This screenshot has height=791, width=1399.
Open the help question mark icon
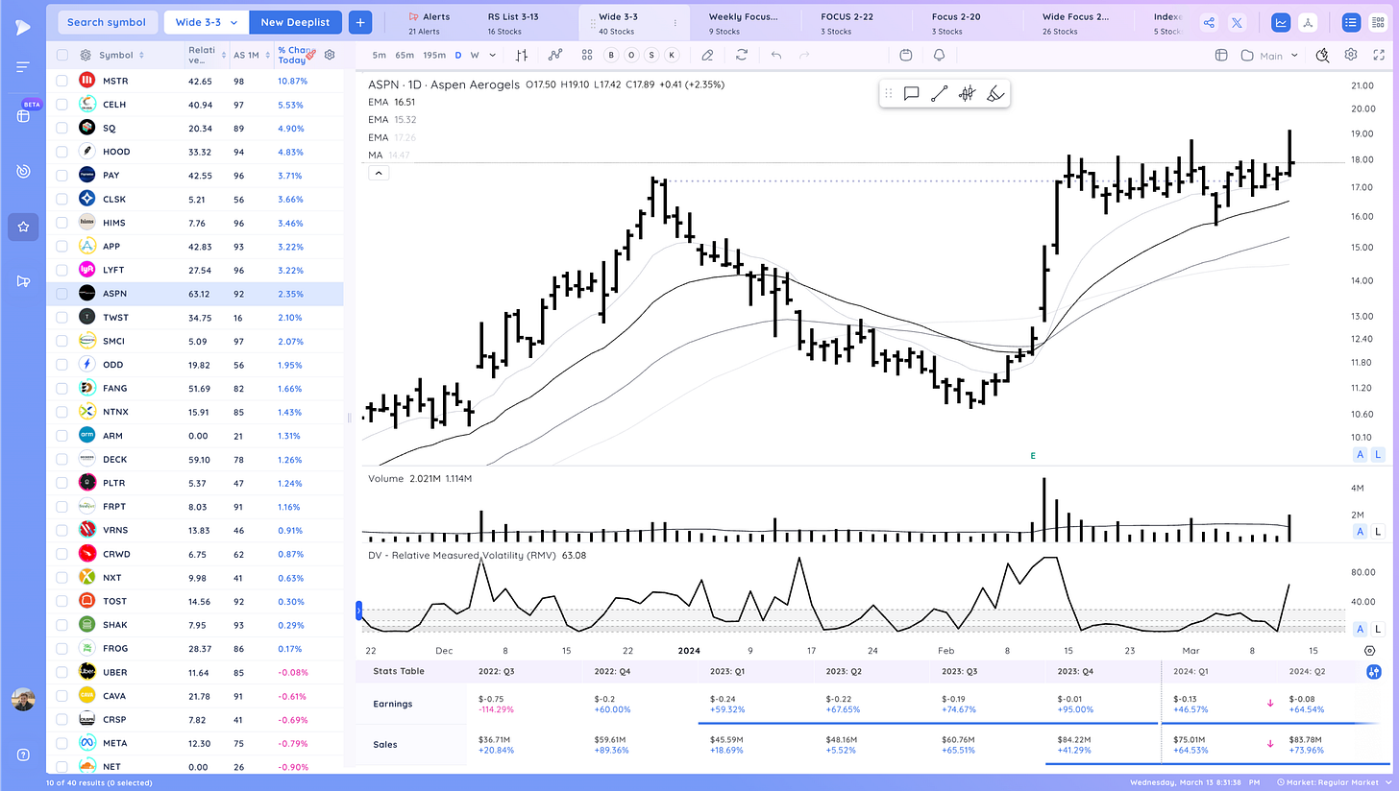pos(23,755)
